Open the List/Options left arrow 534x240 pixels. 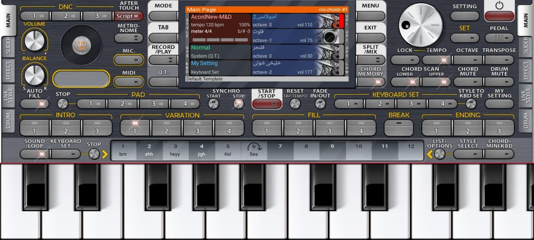click(x=430, y=154)
